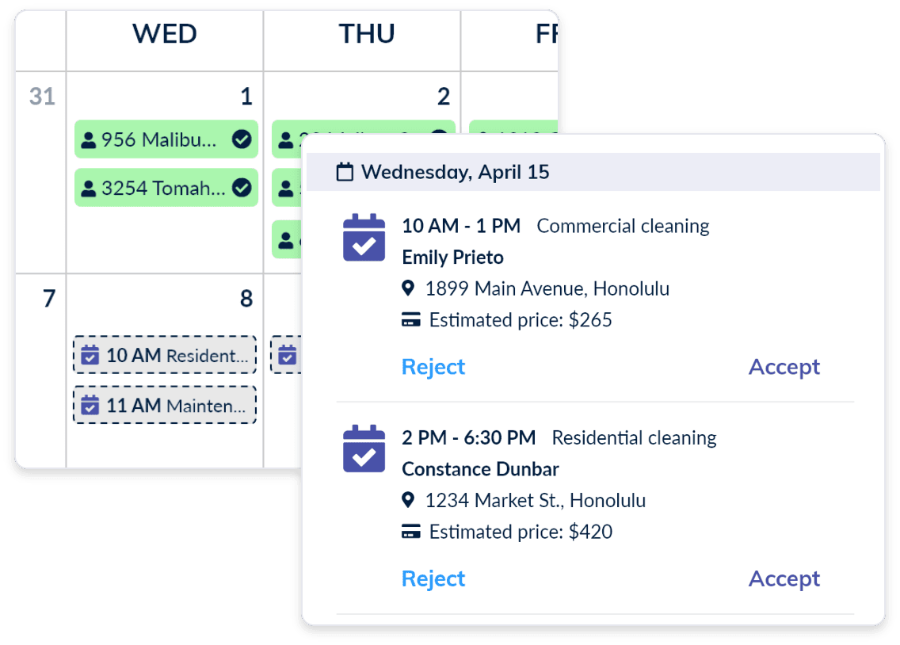Click the location pin for 1234 Market St.
Screen dimensions: 900x645
coord(409,501)
